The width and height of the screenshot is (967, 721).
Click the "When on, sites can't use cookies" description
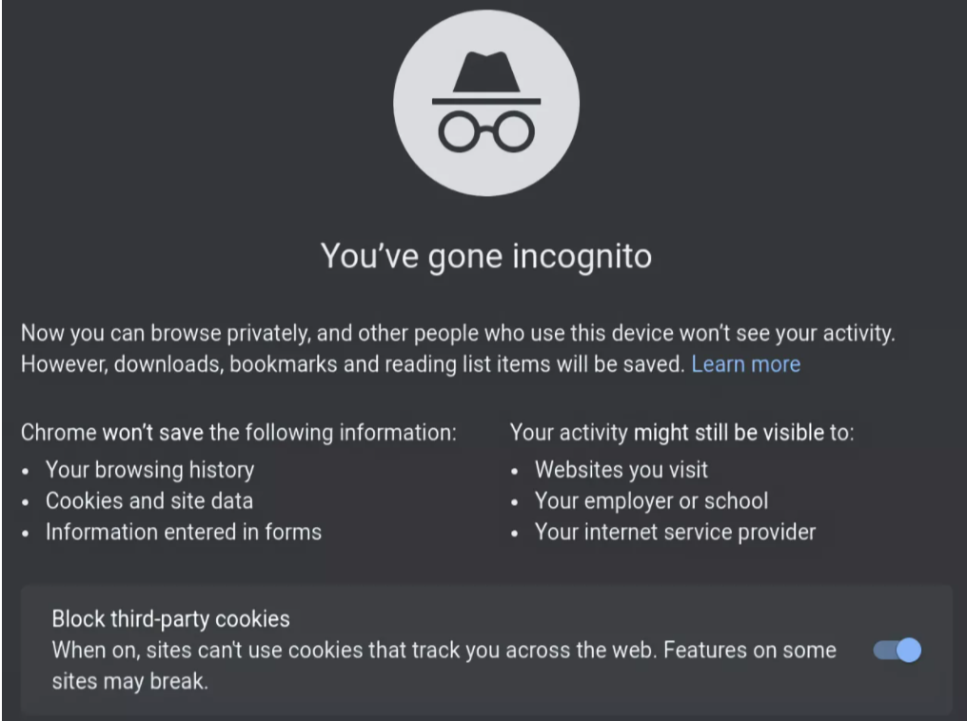coord(444,651)
